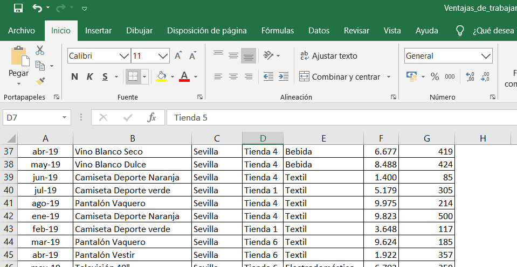Toggle underline with the S button

[x=105, y=77]
